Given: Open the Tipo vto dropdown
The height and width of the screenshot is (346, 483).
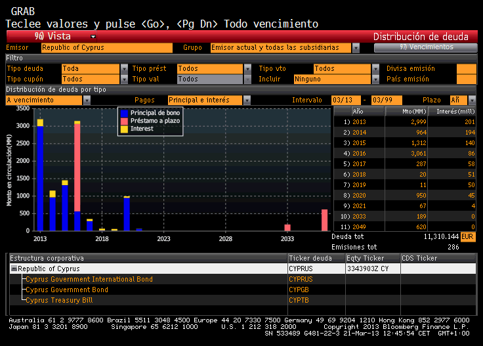Looking at the screenshot, I should 375,68.
